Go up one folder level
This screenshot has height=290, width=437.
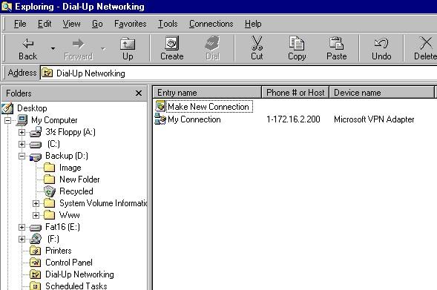(x=128, y=48)
